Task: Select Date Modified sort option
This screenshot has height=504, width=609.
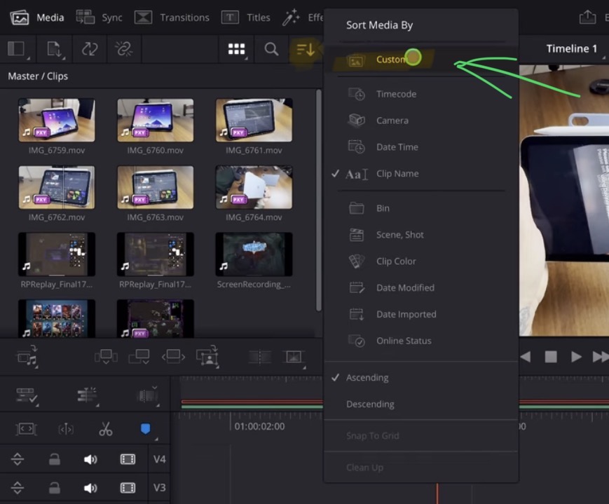Action: 404,288
